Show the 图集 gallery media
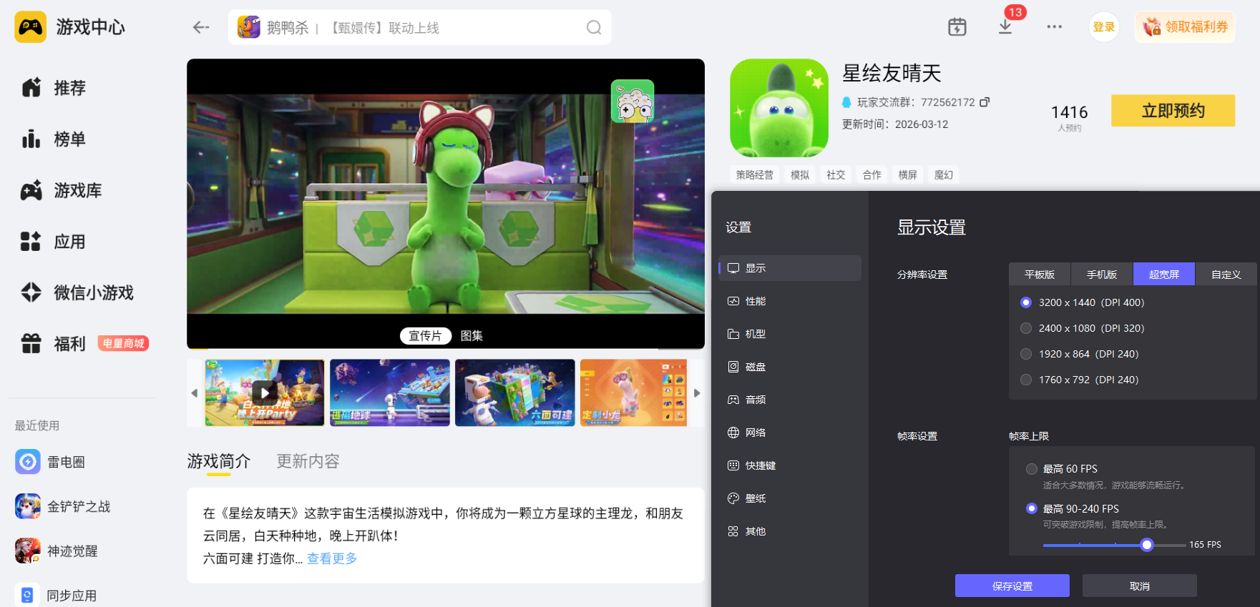This screenshot has height=607, width=1260. pyautogui.click(x=472, y=336)
